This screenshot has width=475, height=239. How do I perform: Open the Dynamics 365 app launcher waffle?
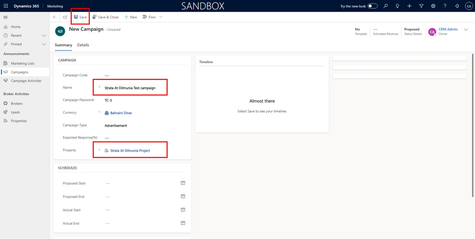(6, 6)
